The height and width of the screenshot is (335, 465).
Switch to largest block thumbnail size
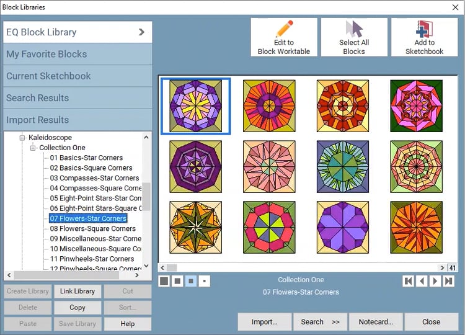coord(164,280)
